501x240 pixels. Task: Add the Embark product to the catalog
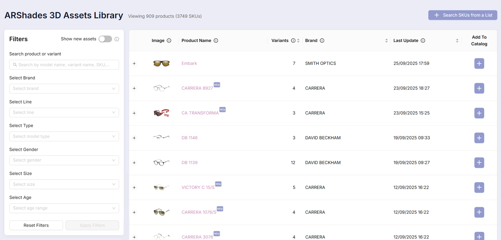479,63
